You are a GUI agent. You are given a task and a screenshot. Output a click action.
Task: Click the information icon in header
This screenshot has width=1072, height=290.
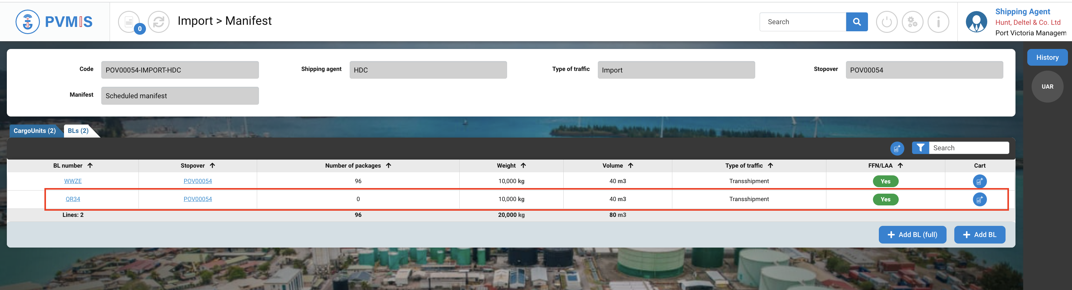pyautogui.click(x=938, y=22)
